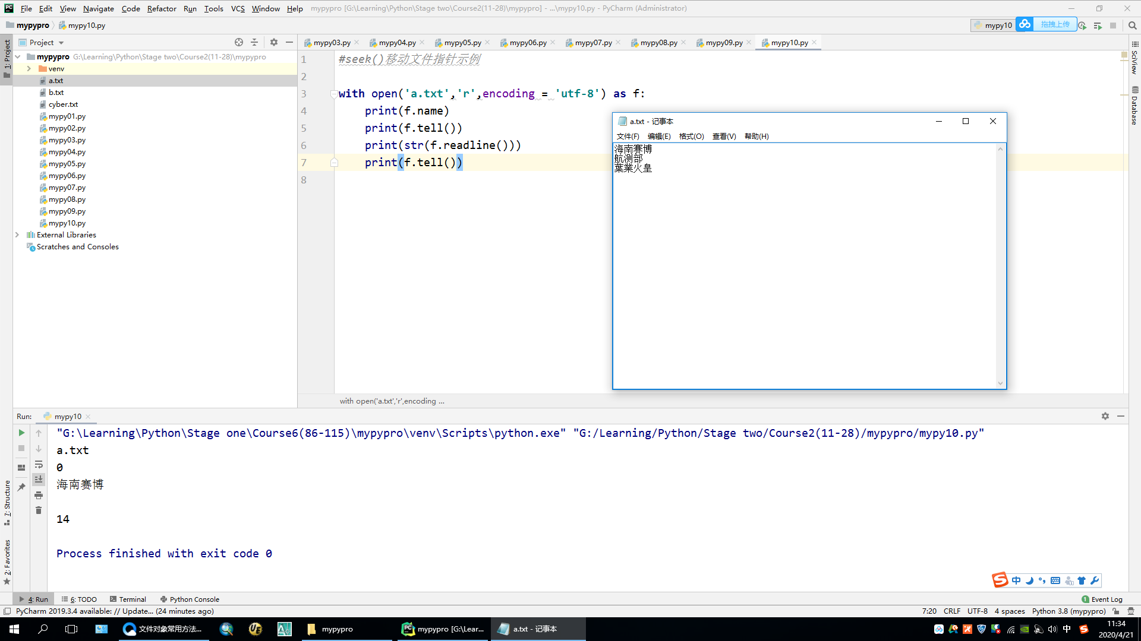Open the VCS menu

[x=238, y=8]
